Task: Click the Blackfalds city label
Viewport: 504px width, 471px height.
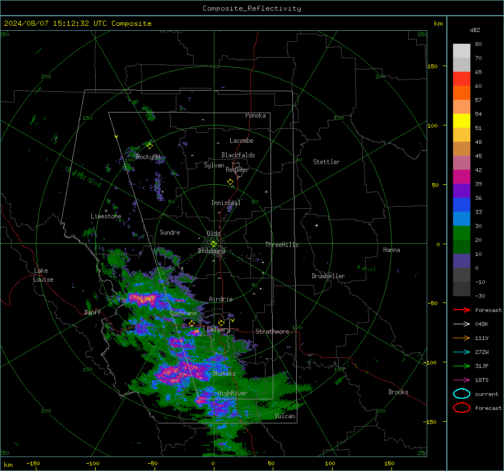Action: (238, 155)
